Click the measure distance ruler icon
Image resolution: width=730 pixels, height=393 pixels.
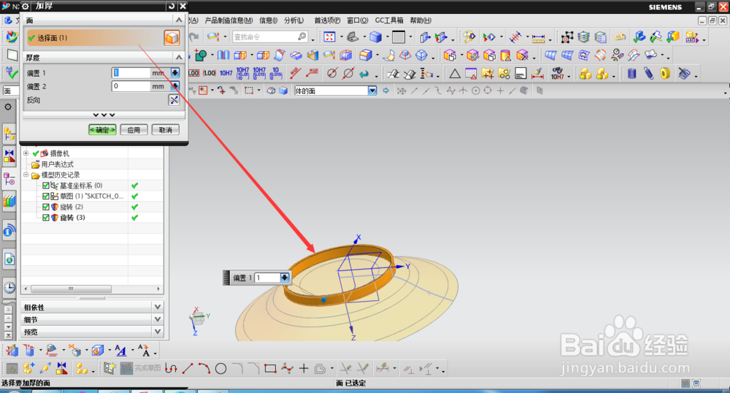point(539,37)
